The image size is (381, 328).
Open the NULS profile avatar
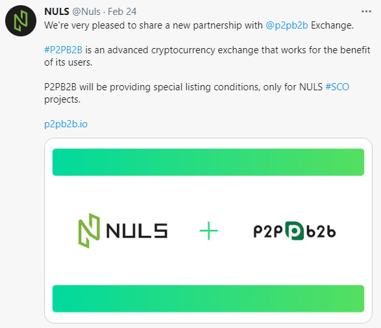[21, 21]
